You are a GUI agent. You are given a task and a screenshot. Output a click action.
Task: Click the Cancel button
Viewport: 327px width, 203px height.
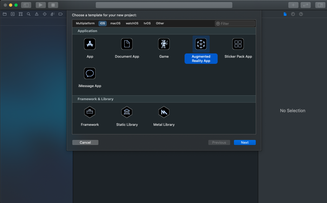pos(85,142)
